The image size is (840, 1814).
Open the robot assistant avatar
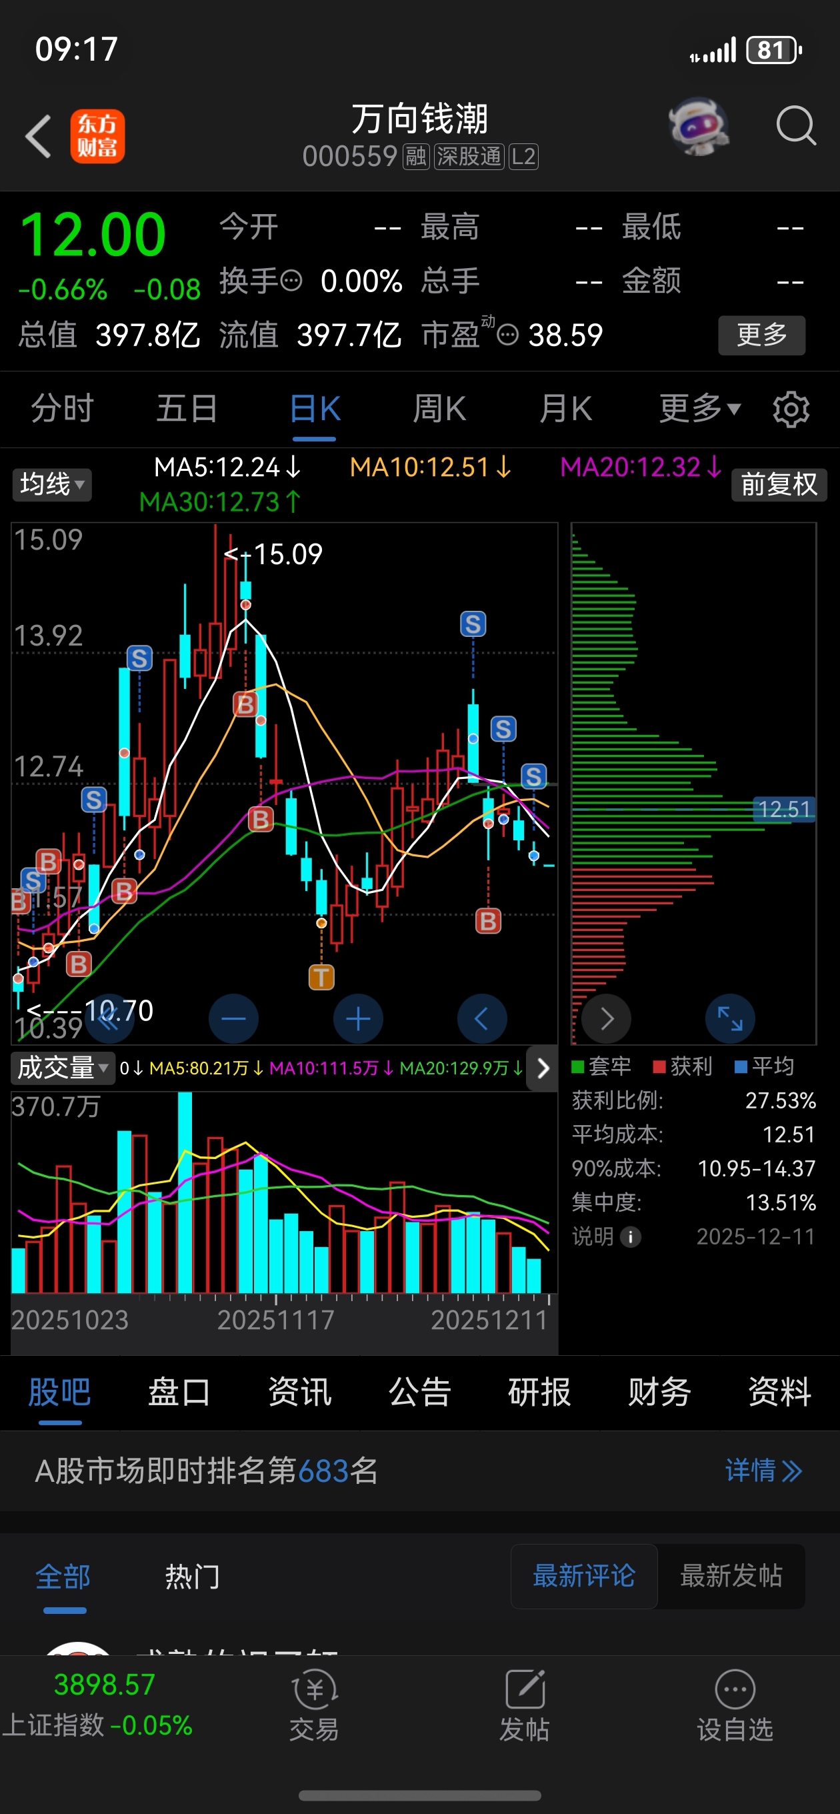(x=699, y=127)
